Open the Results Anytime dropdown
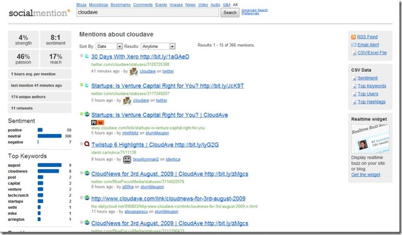The image size is (402, 235). click(158, 46)
